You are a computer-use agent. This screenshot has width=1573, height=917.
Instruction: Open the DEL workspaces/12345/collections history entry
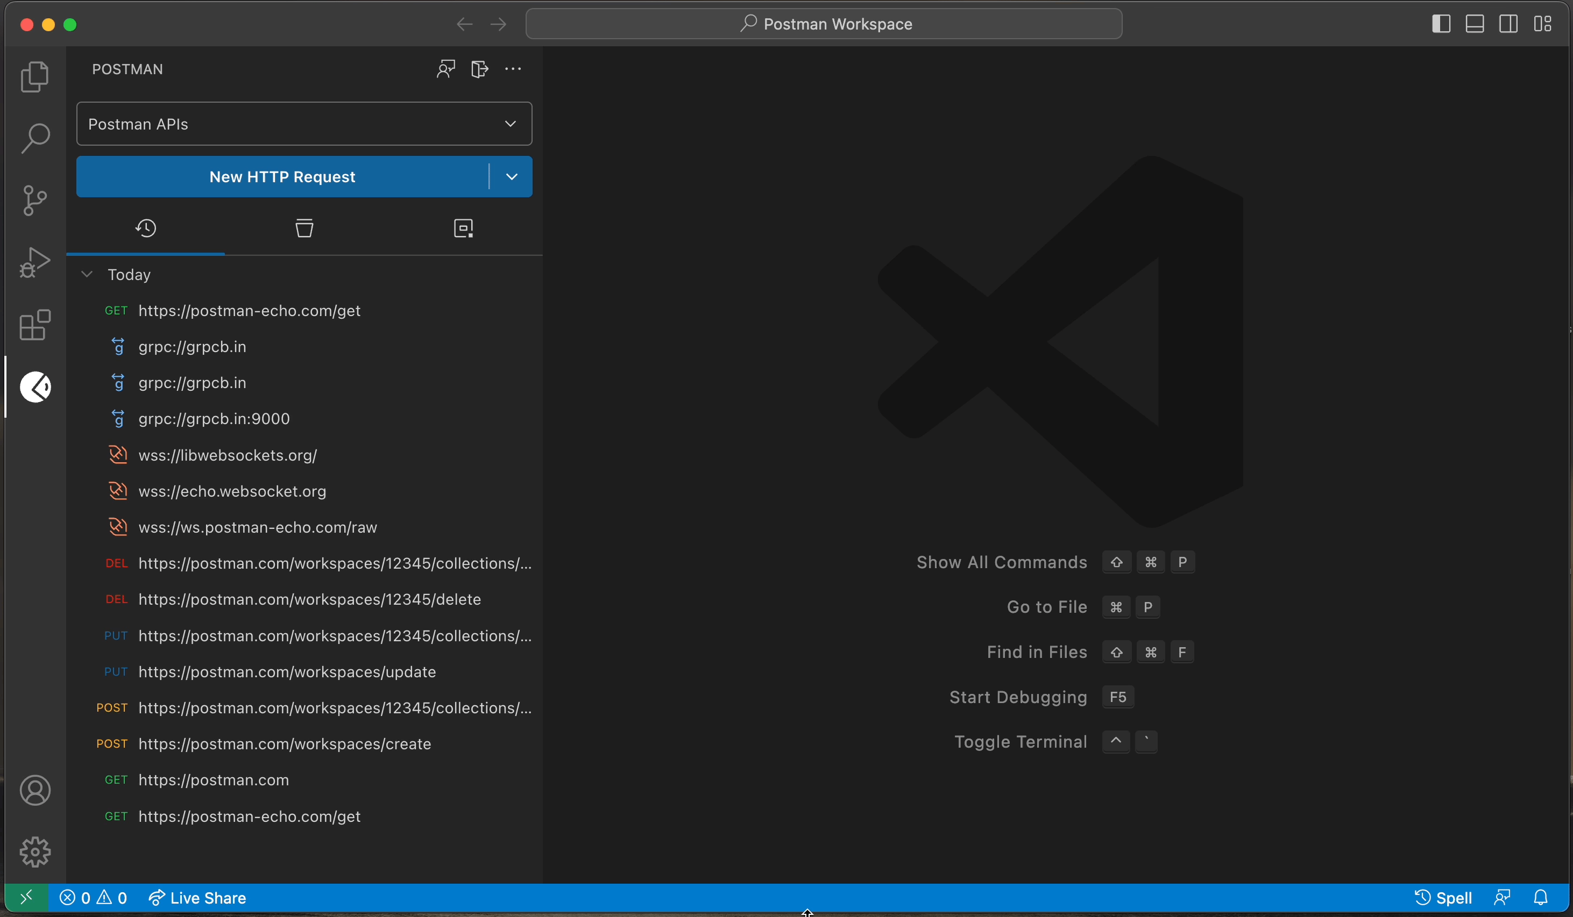304,563
